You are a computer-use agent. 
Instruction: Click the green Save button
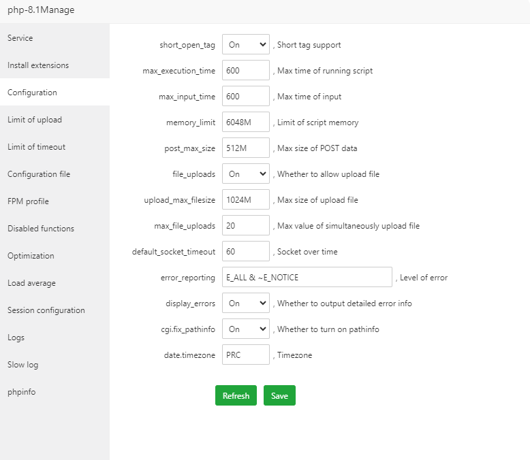click(x=279, y=395)
